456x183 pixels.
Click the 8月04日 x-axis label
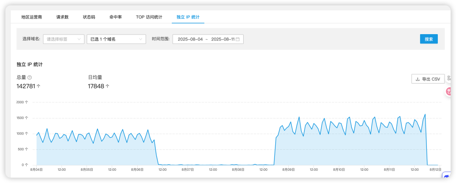pos(37,170)
